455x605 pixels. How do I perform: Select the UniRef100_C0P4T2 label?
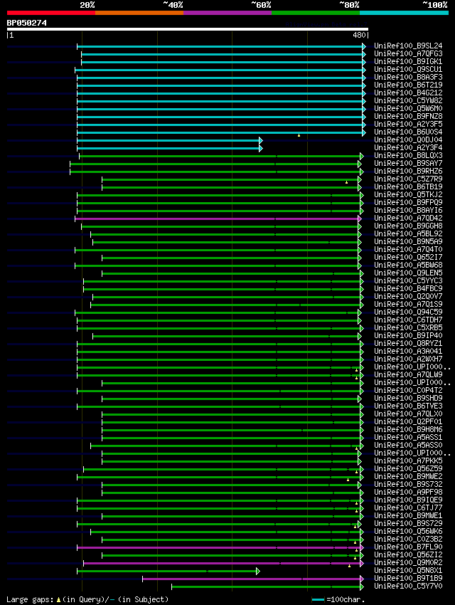pyautogui.click(x=408, y=390)
